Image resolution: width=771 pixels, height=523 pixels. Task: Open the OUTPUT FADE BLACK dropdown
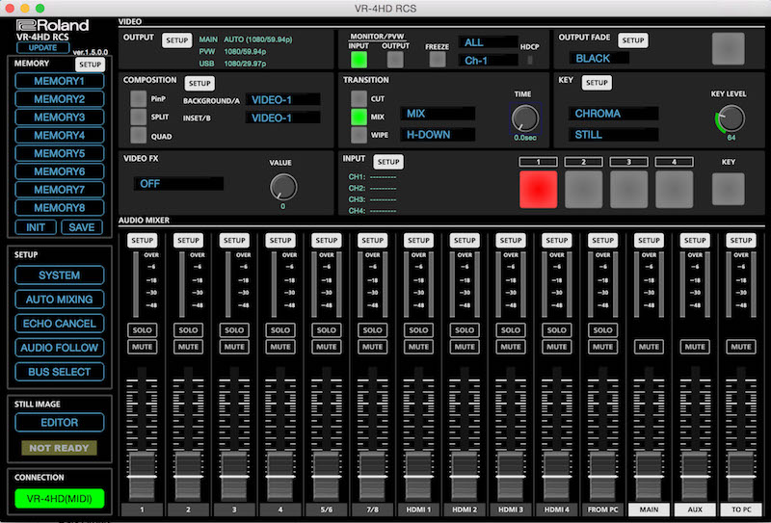click(598, 58)
